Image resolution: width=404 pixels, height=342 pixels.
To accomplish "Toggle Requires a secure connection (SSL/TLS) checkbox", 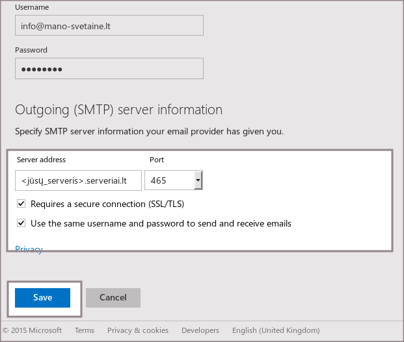I will coord(21,204).
